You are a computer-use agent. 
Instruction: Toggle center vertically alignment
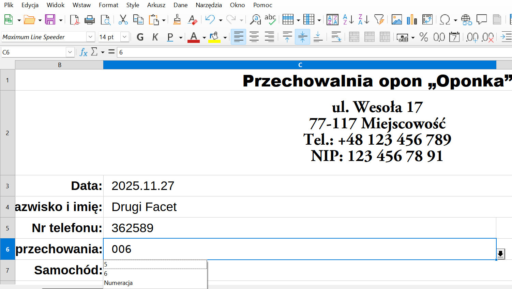302,37
